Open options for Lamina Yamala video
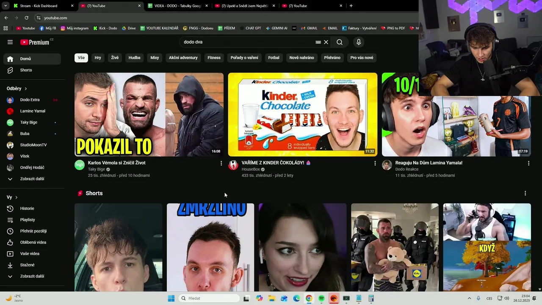The height and width of the screenshot is (305, 542). click(528, 163)
